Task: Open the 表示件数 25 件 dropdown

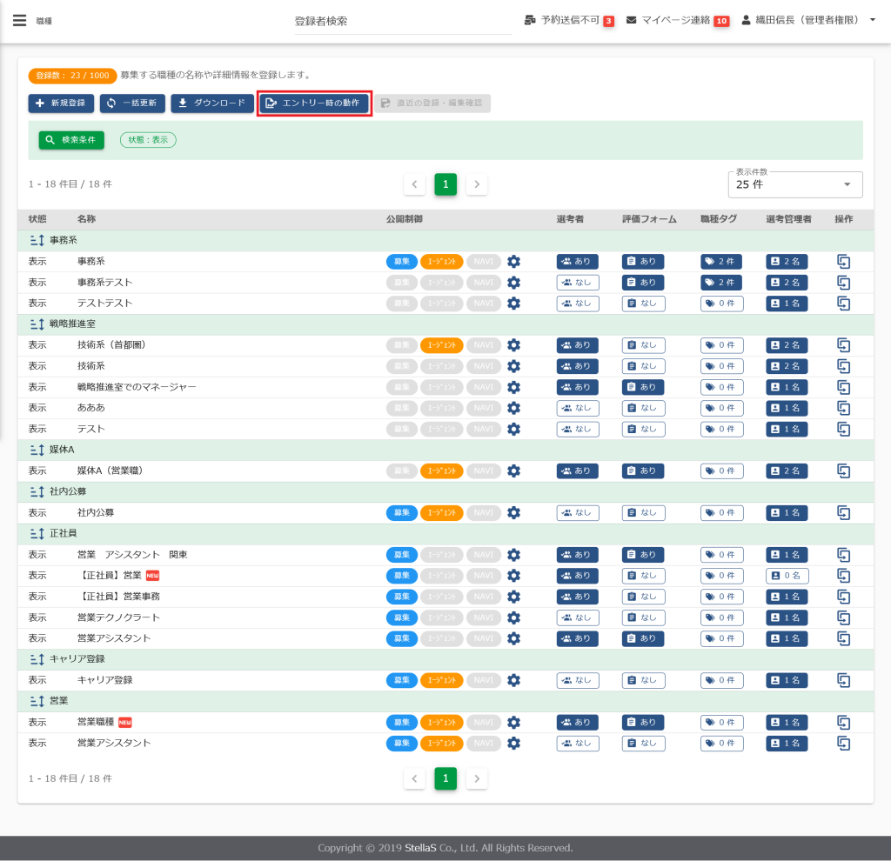Action: pos(794,184)
